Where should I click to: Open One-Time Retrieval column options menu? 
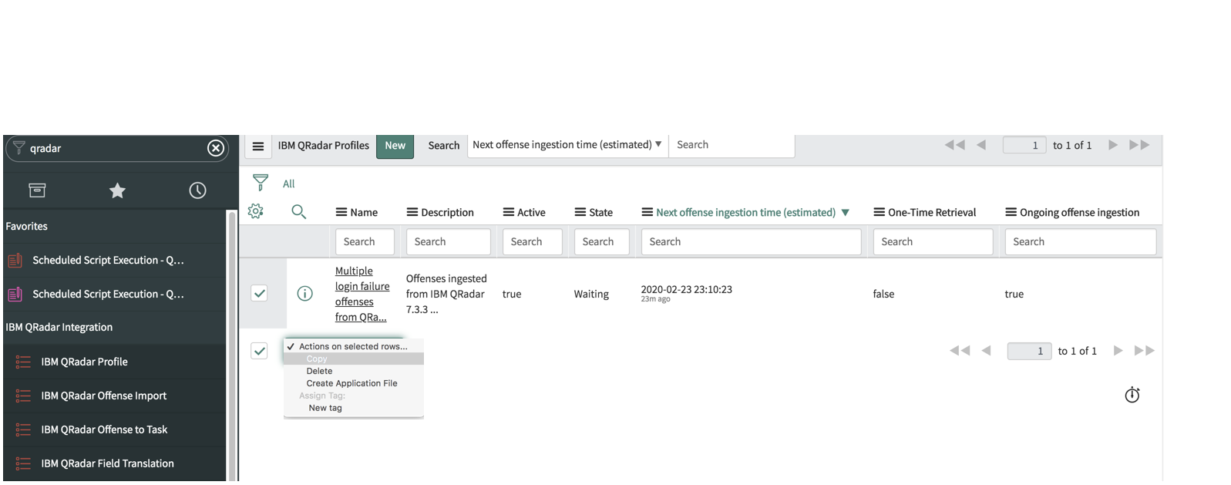(x=879, y=212)
